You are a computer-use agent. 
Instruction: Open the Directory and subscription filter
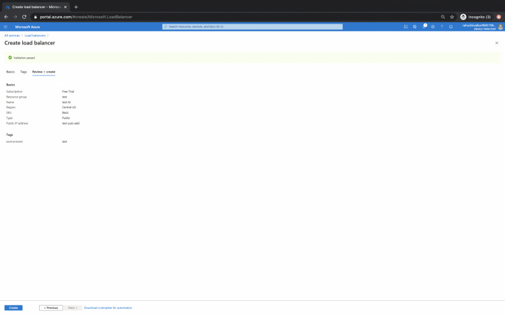[x=415, y=27]
